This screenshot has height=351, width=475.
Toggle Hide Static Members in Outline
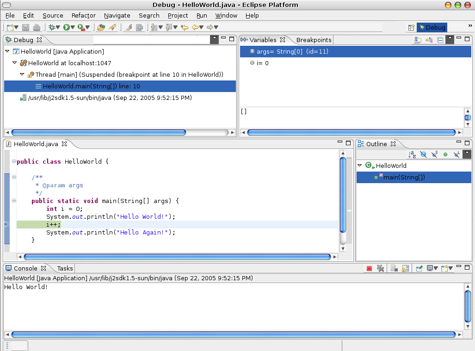tap(434, 154)
